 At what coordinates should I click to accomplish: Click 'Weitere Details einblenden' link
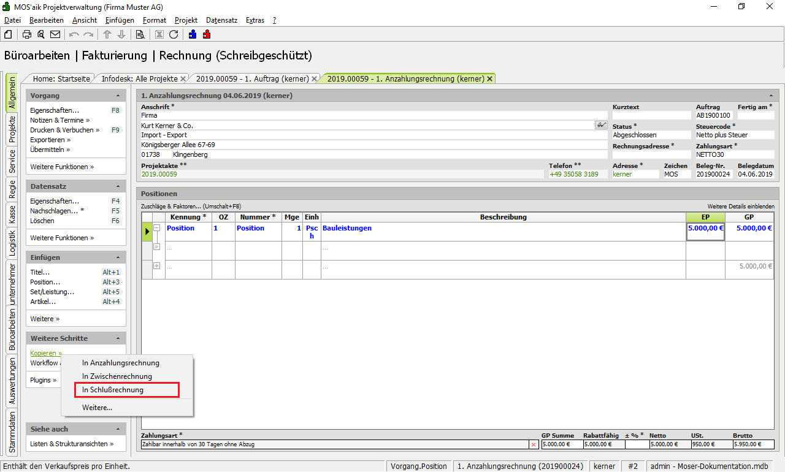pyautogui.click(x=740, y=207)
